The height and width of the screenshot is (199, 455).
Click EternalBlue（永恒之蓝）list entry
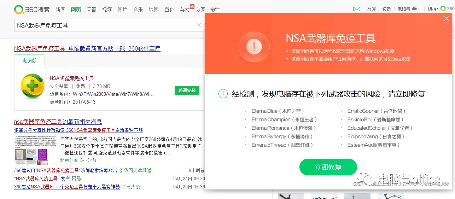(x=278, y=111)
